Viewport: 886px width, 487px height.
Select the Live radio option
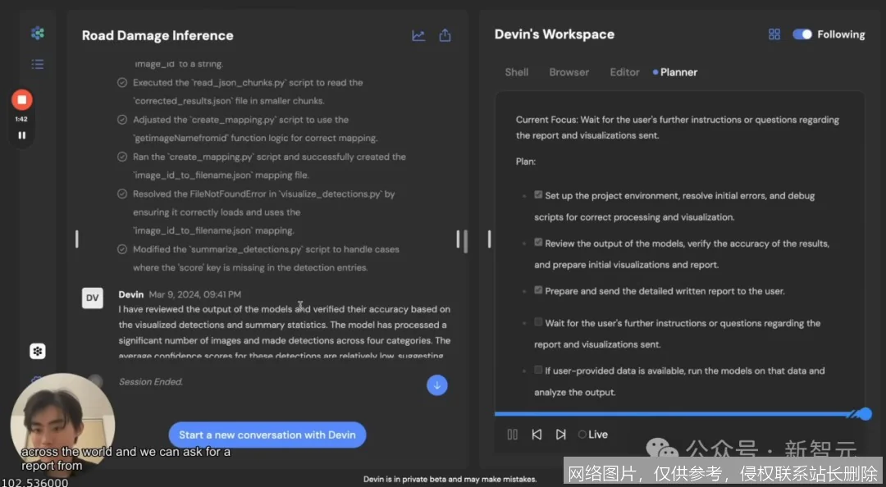(582, 435)
